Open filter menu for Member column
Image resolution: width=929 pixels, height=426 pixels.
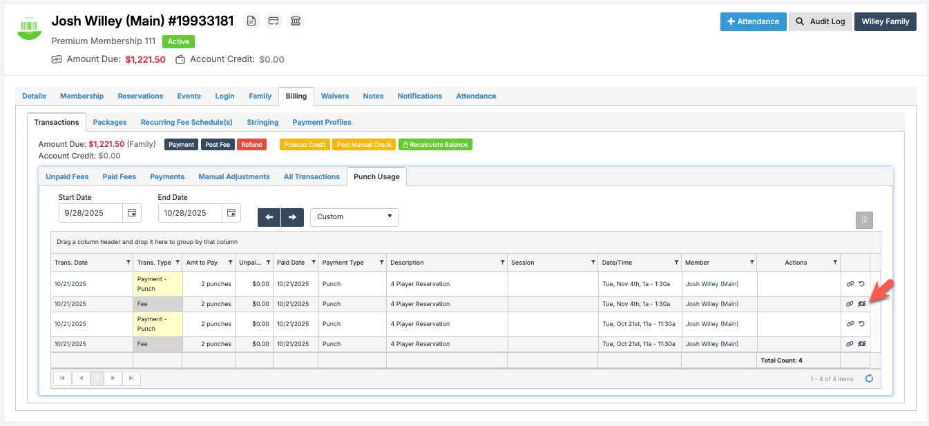tap(751, 263)
